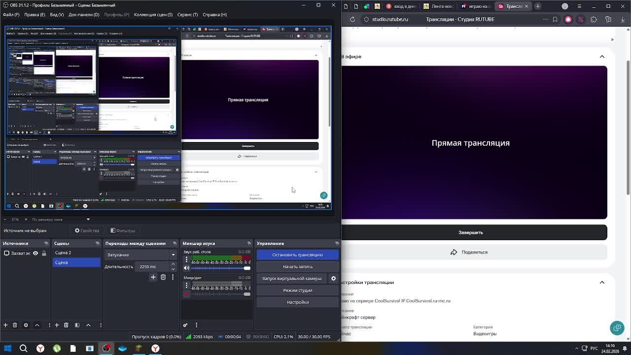Open scene filters icon in Scenes footer
The height and width of the screenshot is (355, 631).
click(x=77, y=325)
